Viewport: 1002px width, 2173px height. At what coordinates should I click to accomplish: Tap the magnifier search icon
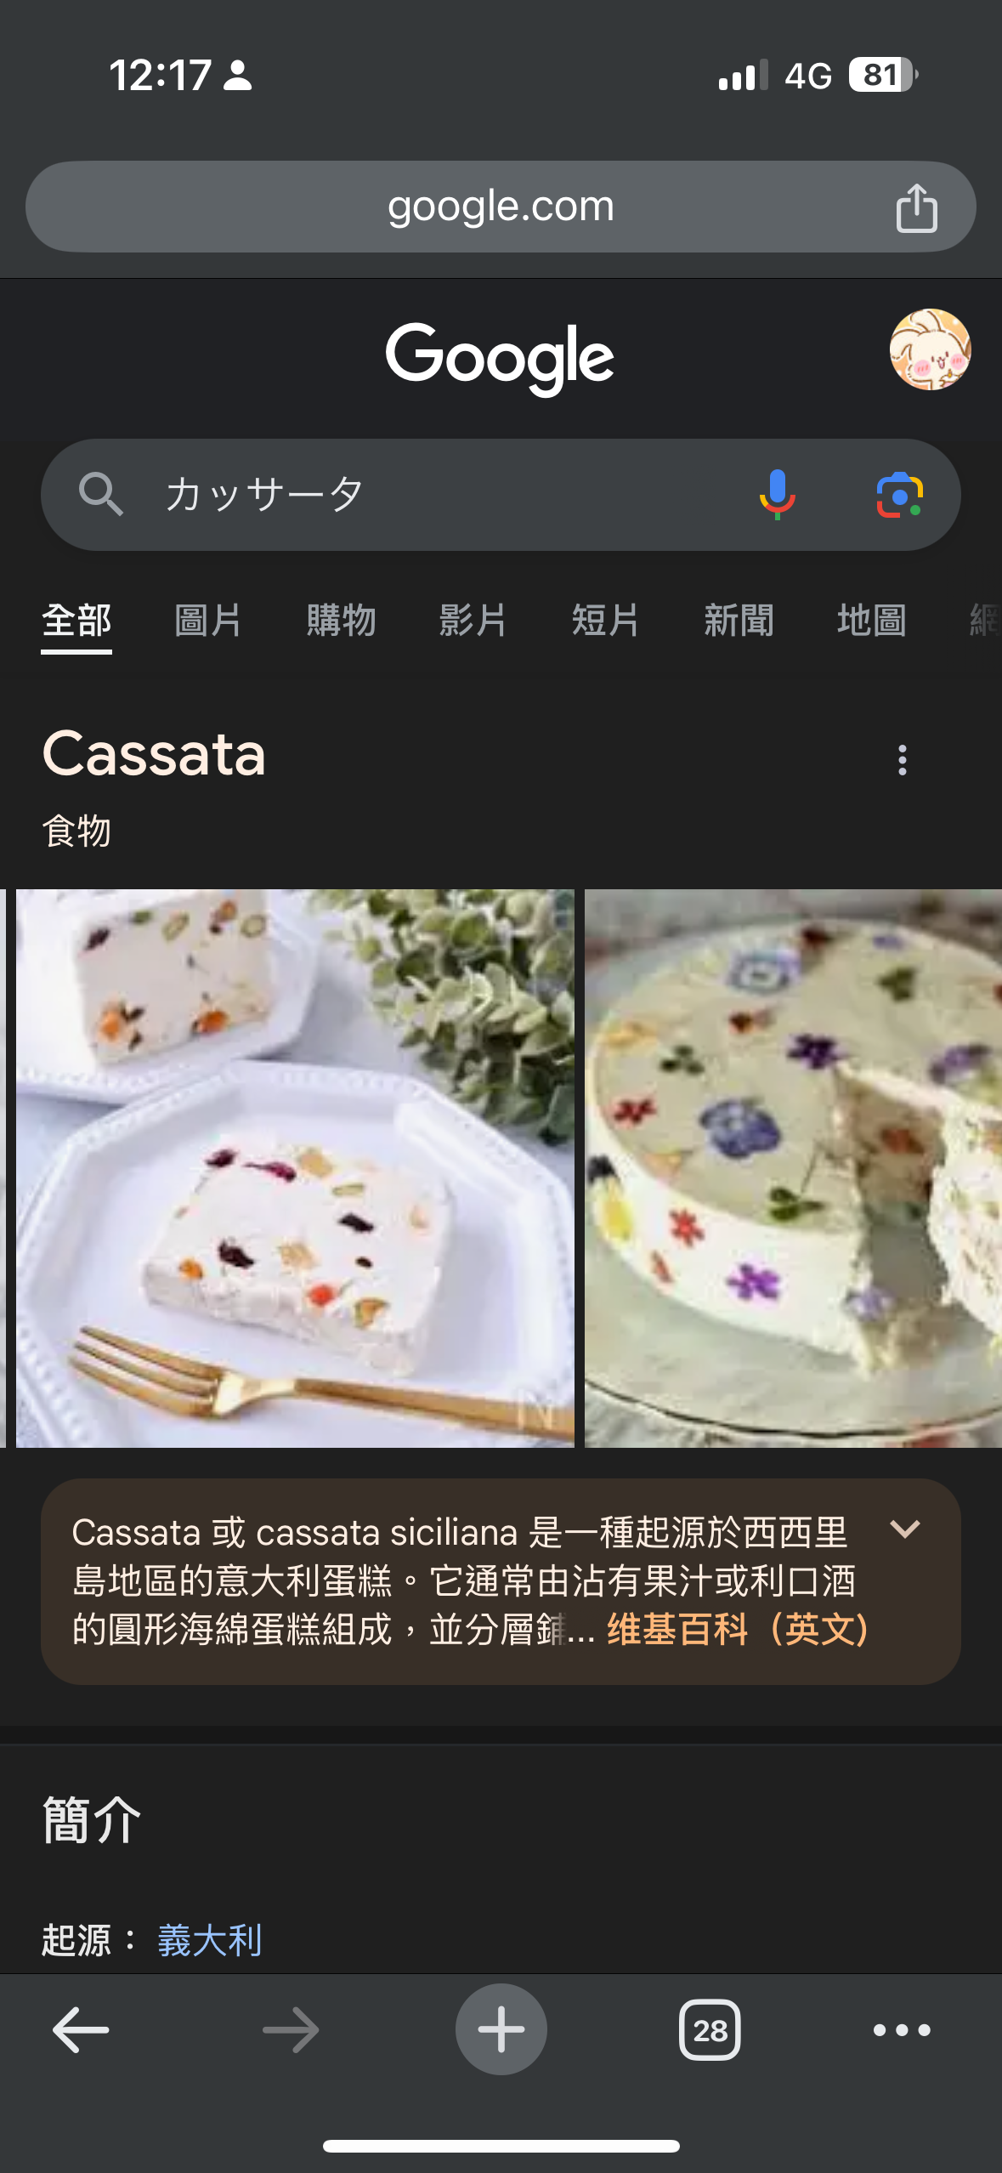101,494
